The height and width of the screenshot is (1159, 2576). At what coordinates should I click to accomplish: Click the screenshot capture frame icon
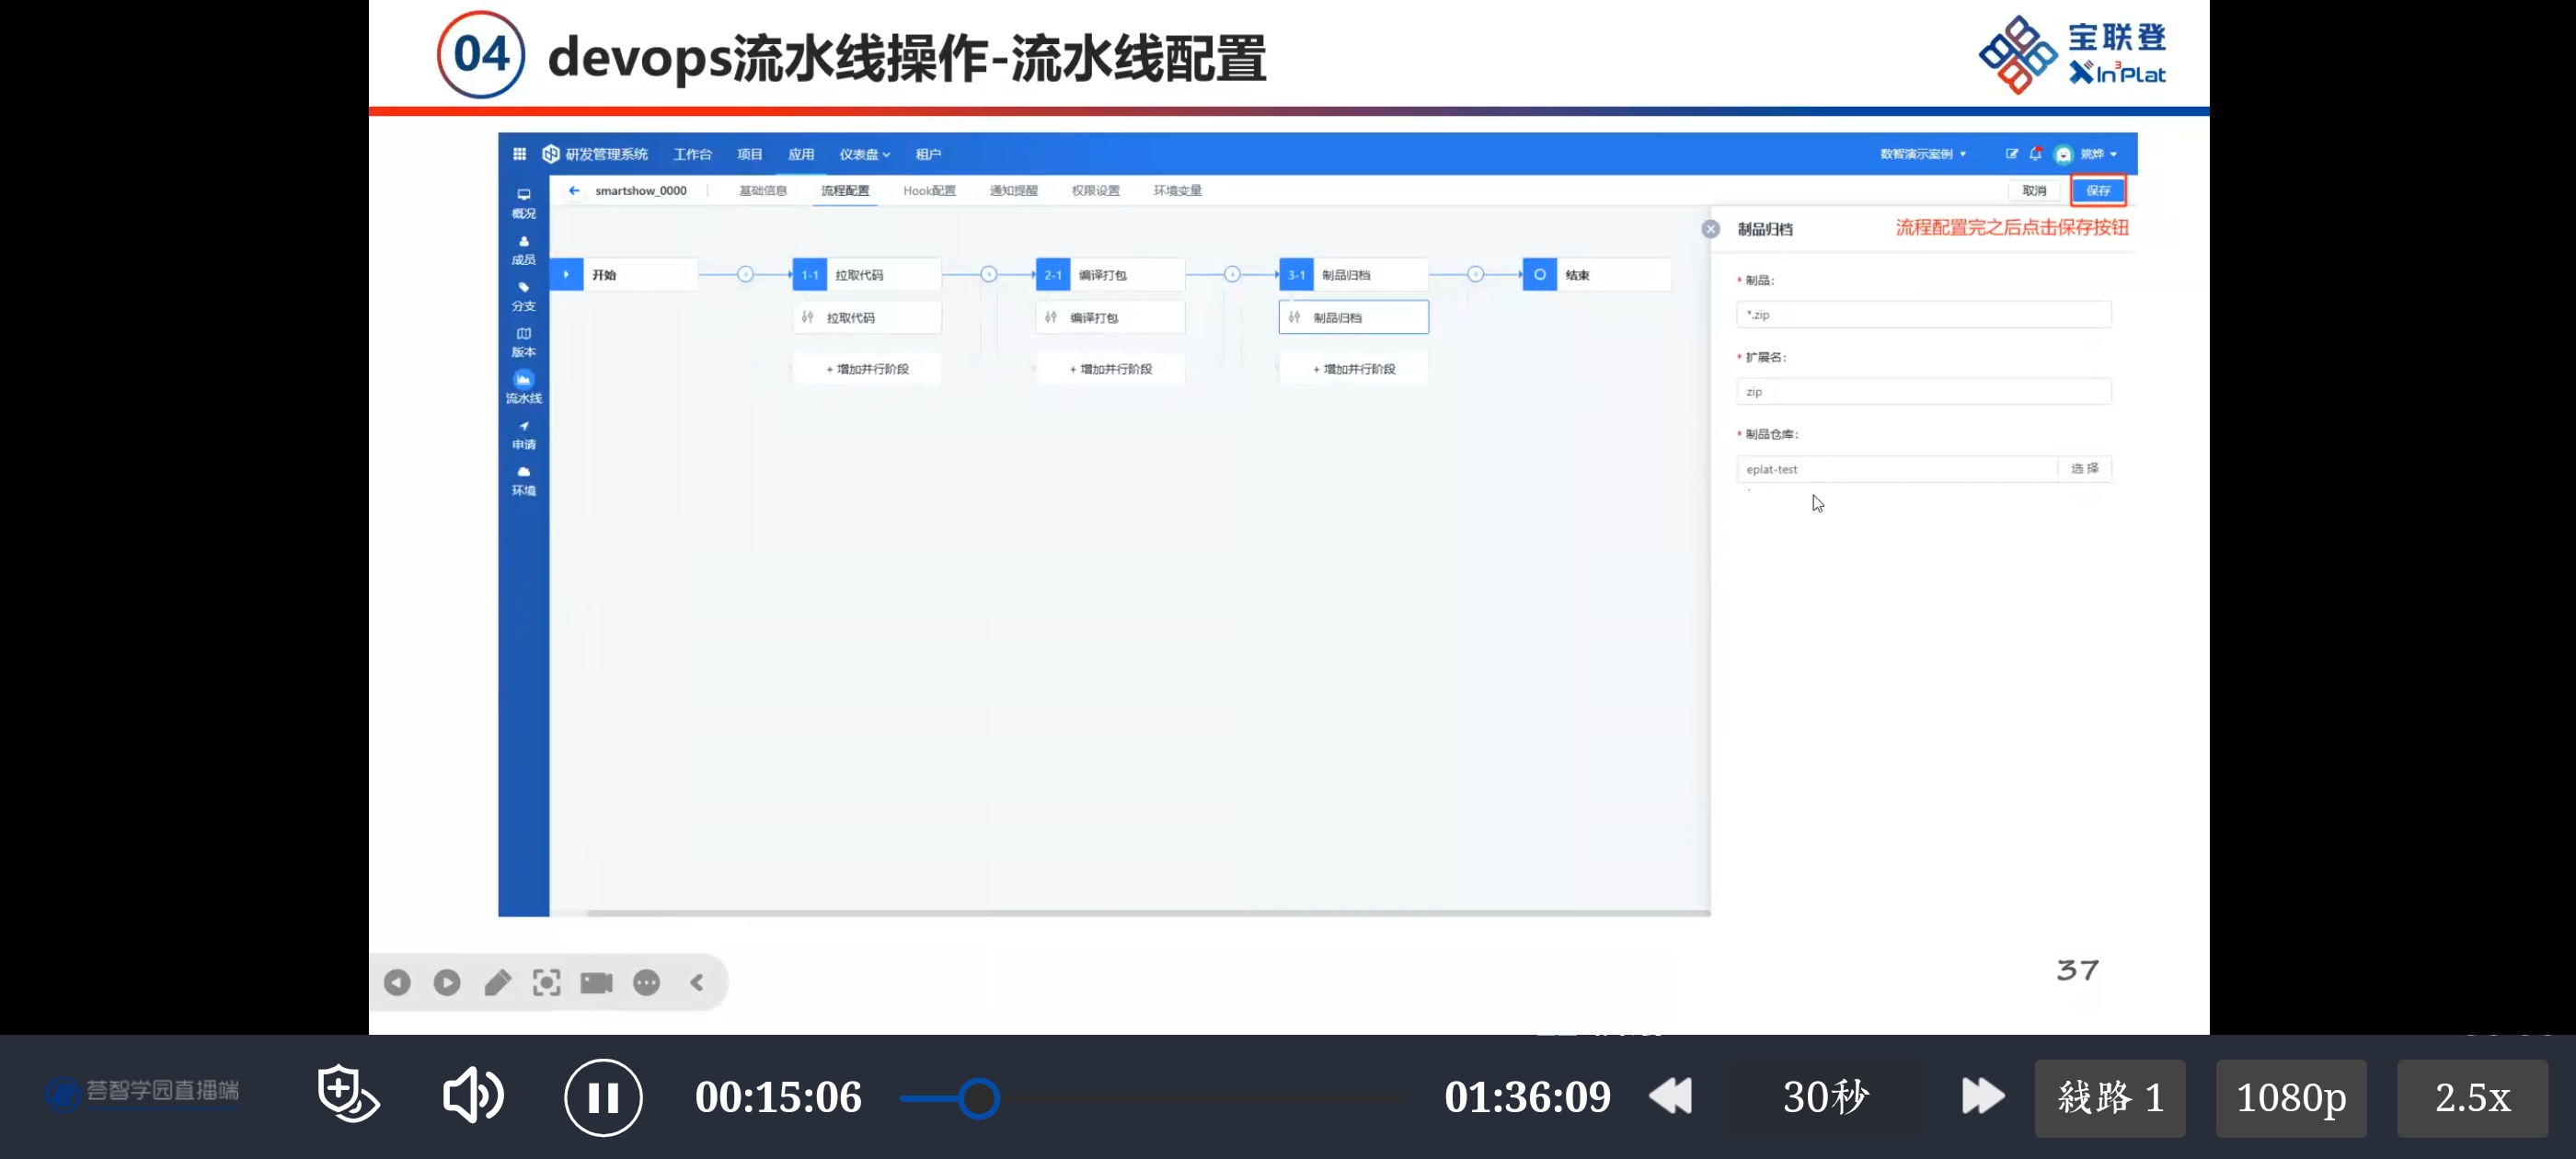(546, 983)
